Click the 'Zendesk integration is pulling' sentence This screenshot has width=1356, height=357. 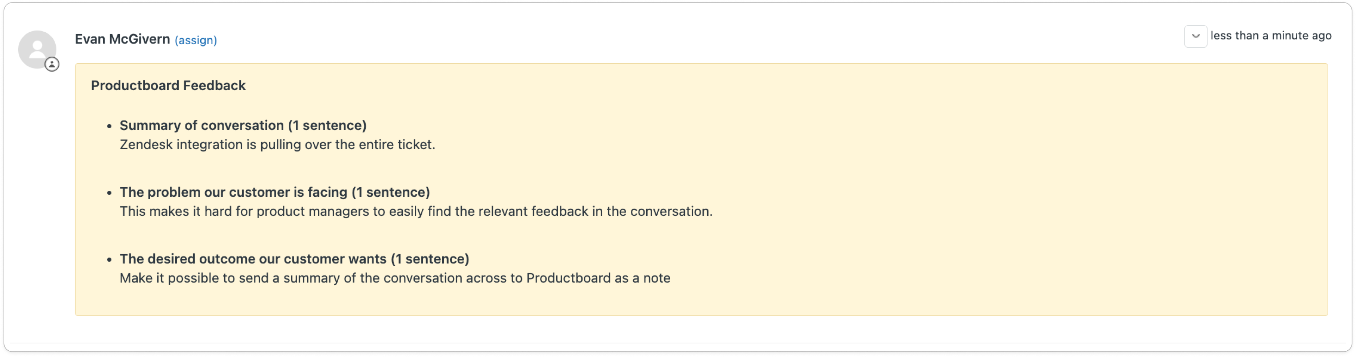(x=277, y=144)
